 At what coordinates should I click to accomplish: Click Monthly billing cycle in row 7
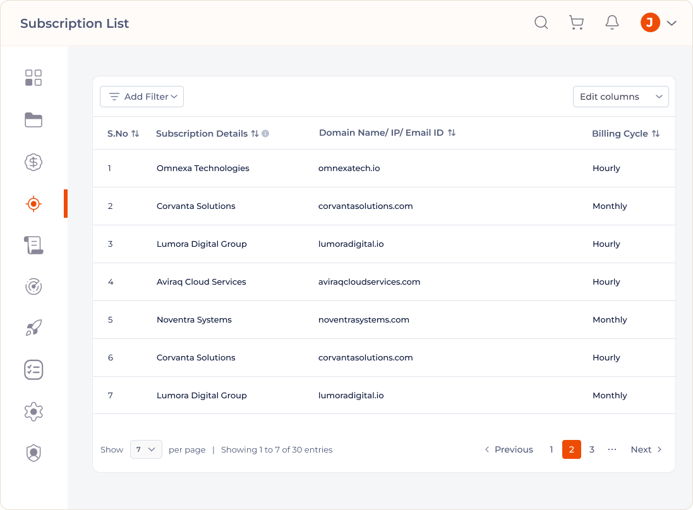tap(610, 396)
